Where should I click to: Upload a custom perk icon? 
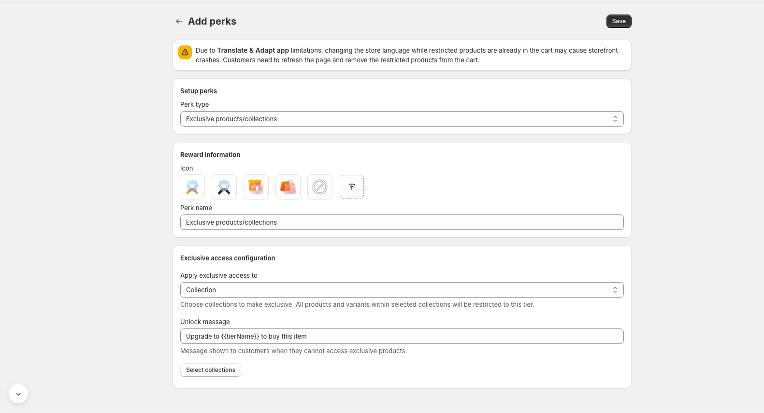point(352,187)
